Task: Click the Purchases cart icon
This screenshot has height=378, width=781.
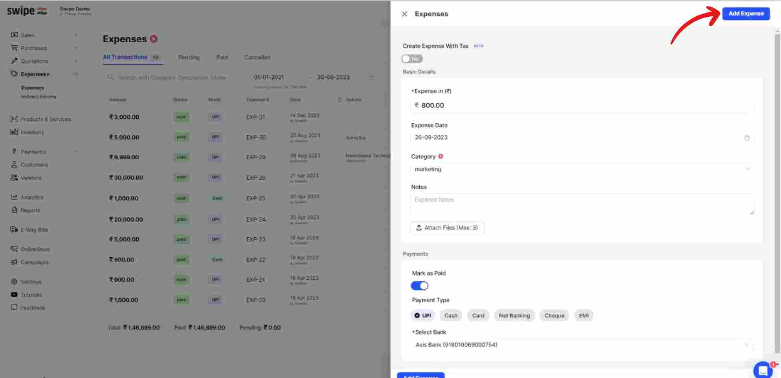Action: click(x=14, y=48)
